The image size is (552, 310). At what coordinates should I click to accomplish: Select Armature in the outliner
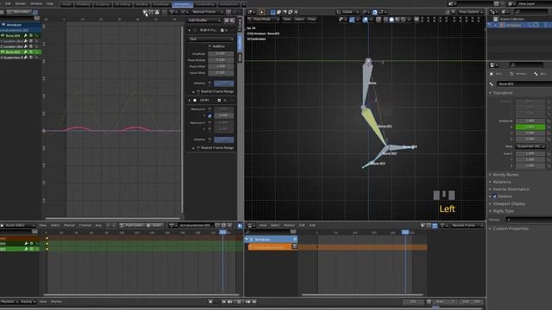(x=513, y=25)
